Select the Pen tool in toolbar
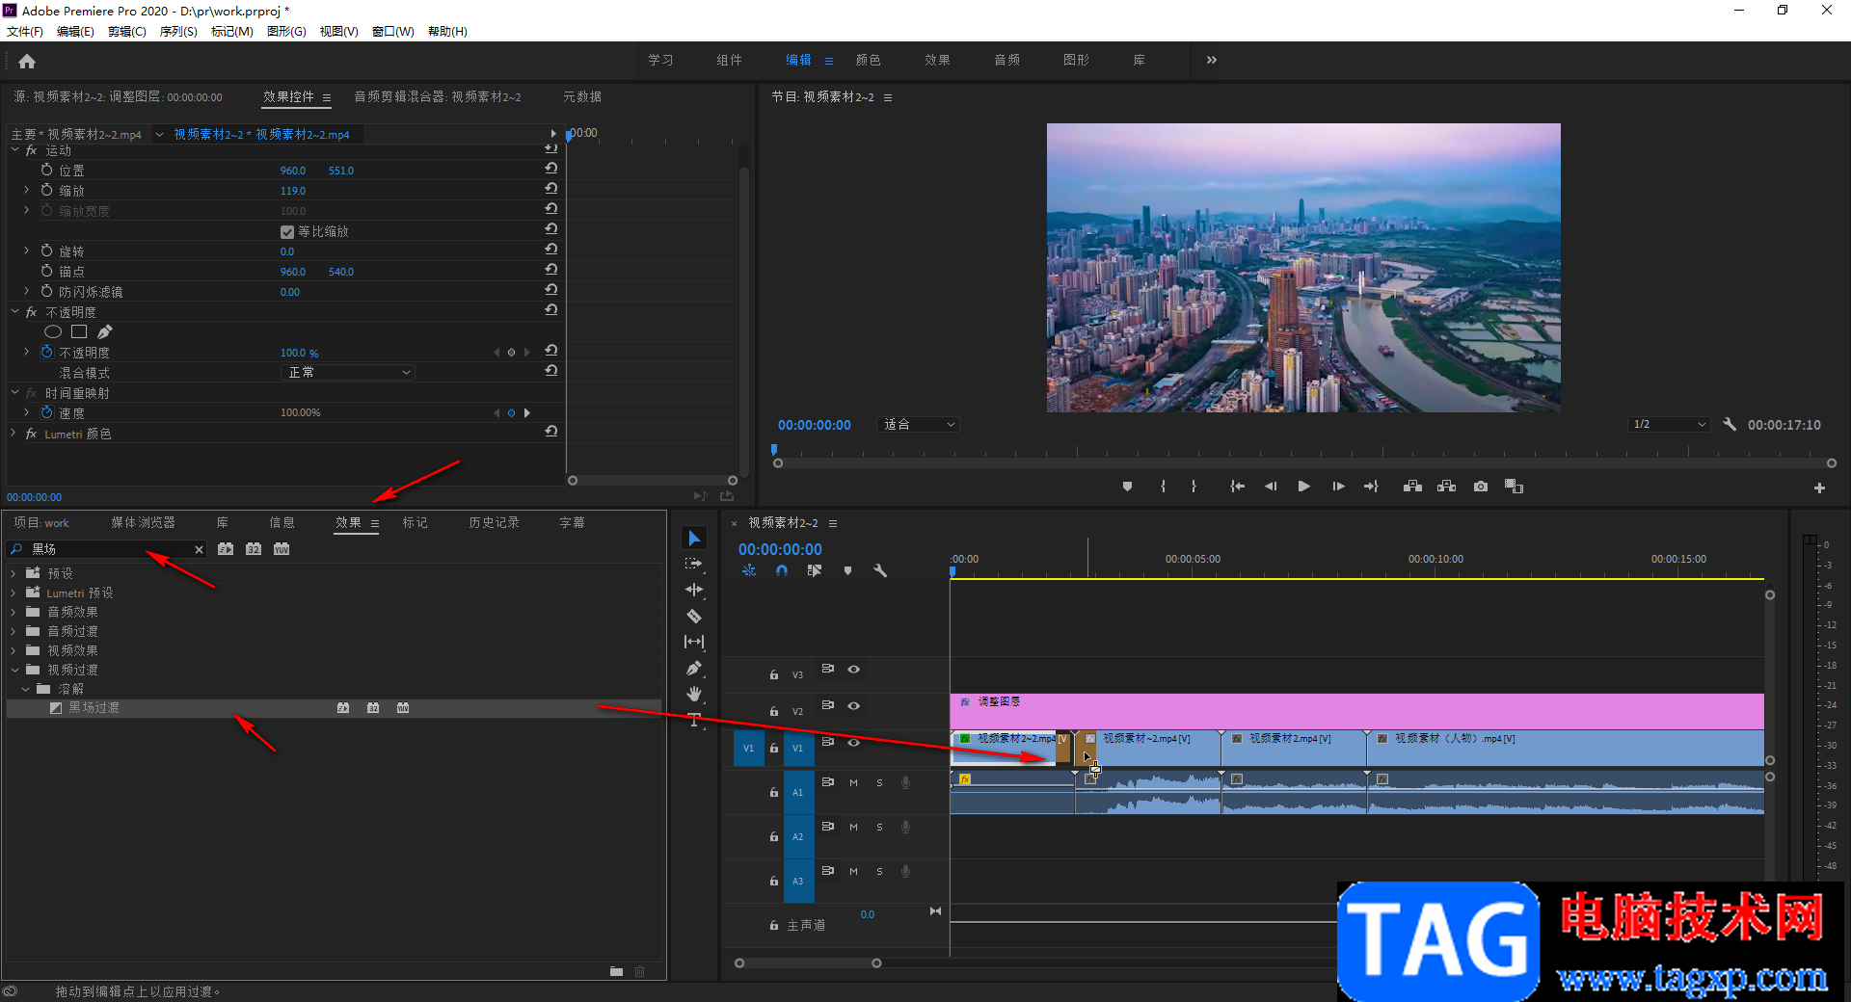The height and width of the screenshot is (1002, 1851). click(x=694, y=668)
